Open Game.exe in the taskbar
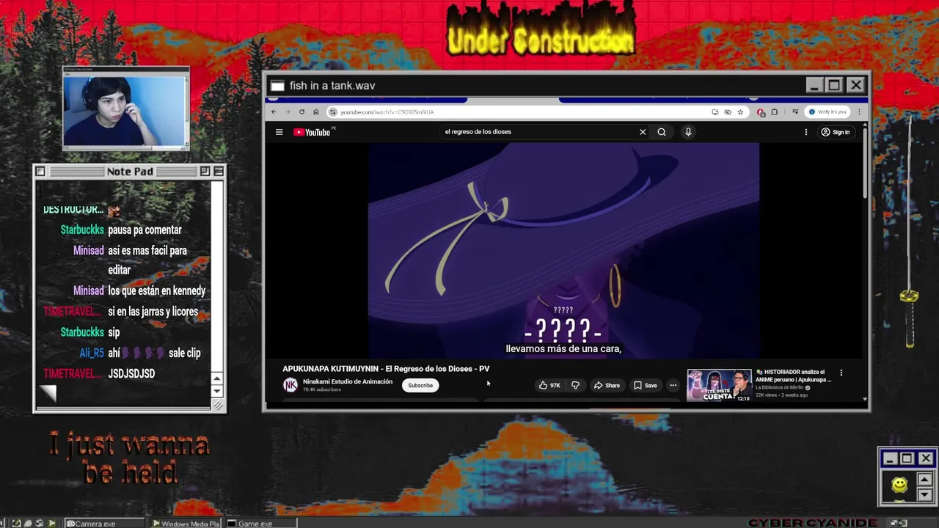 pyautogui.click(x=260, y=524)
